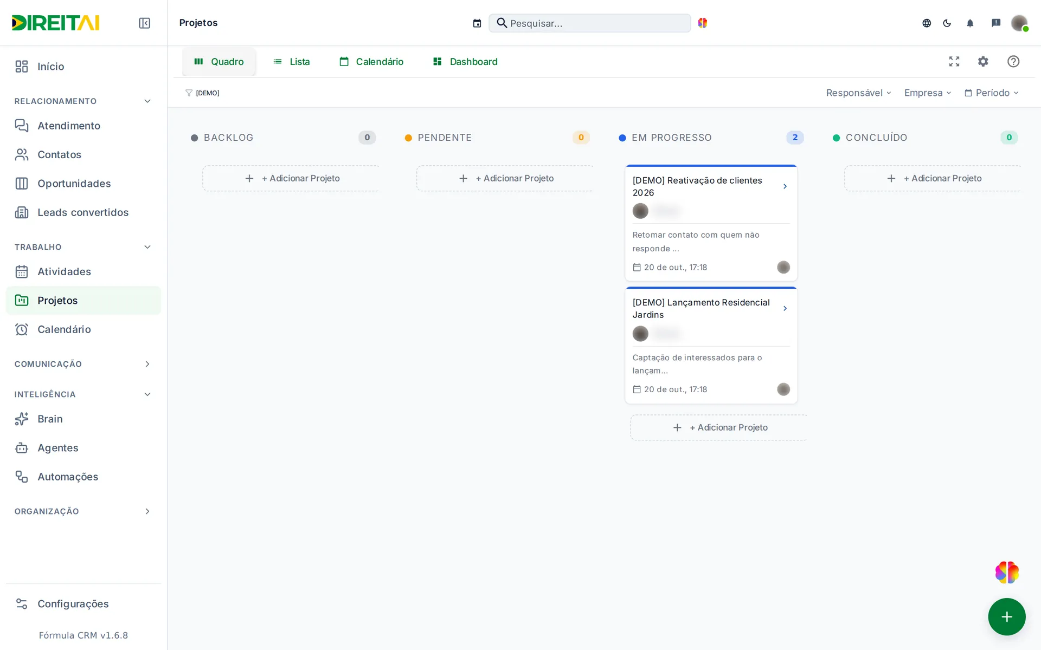This screenshot has height=650, width=1041.
Task: Open Leads convertidos in the sidebar
Action: coord(83,212)
